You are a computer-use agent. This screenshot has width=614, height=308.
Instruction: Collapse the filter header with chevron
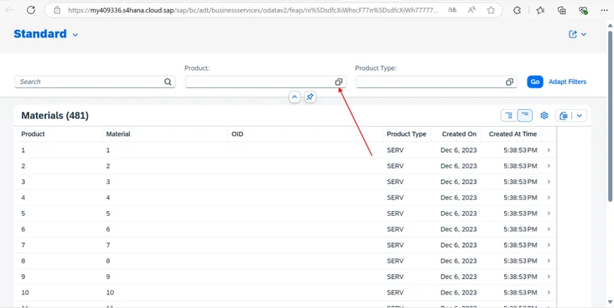pyautogui.click(x=294, y=97)
